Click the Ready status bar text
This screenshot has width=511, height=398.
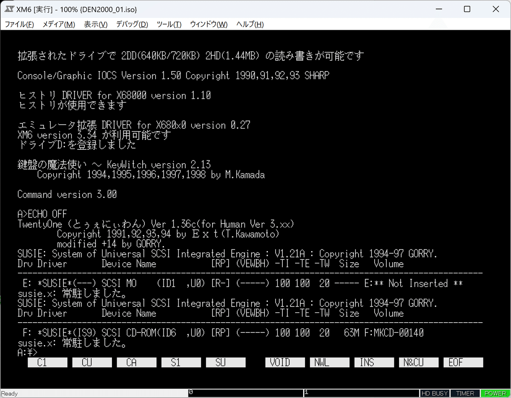pyautogui.click(x=10, y=394)
